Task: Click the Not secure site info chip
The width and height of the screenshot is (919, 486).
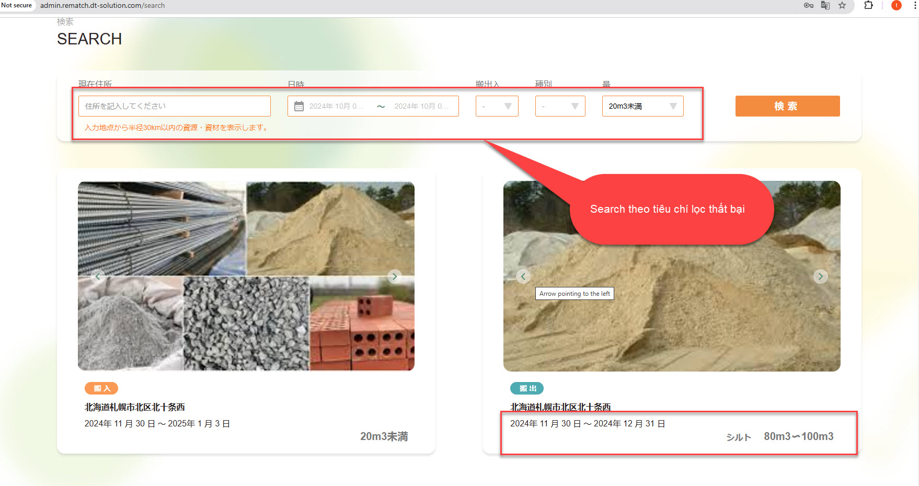Action: pyautogui.click(x=17, y=5)
